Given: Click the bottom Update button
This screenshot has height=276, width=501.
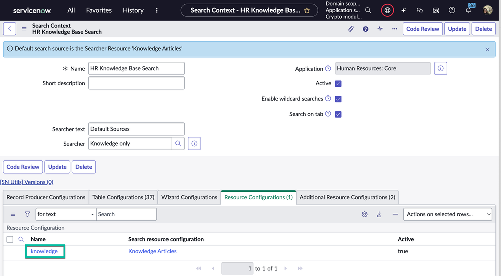Looking at the screenshot, I should point(57,167).
